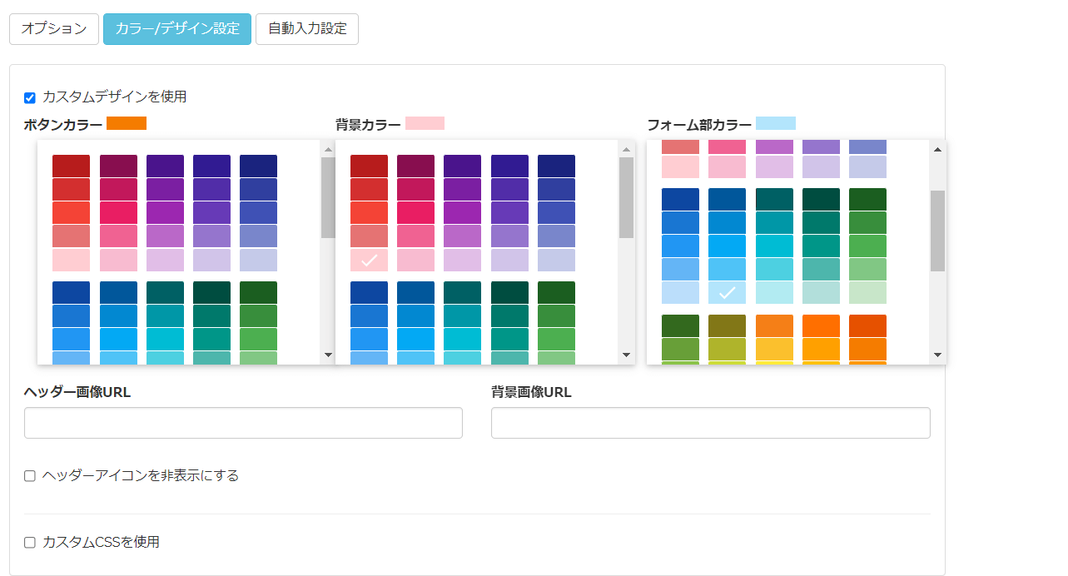Pick darkest red swatch in ボタンカラー palette
1068x576 pixels.
71,166
